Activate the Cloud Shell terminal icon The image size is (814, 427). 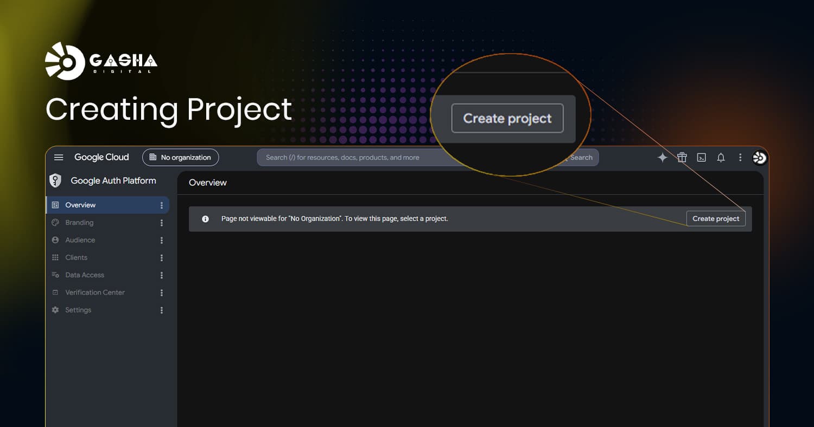click(x=702, y=158)
